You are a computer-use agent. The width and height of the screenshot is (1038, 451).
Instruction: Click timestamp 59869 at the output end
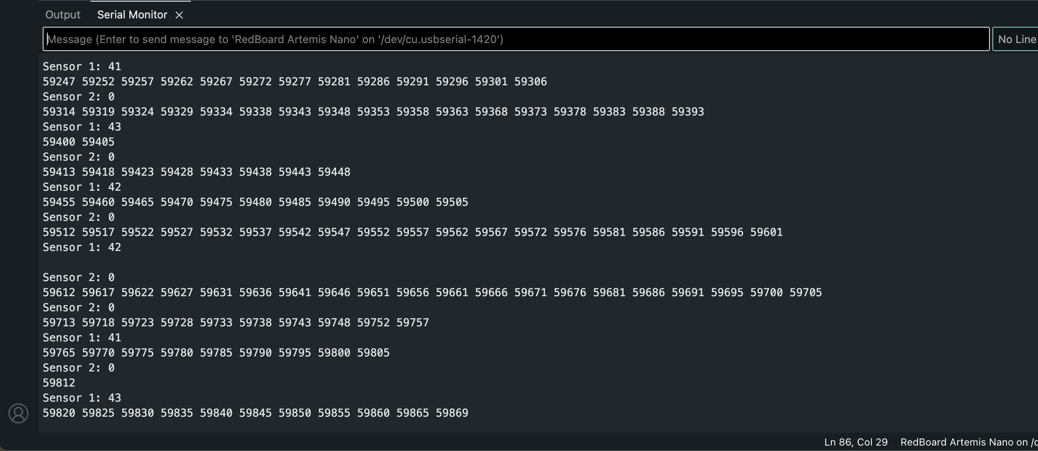[x=452, y=413]
